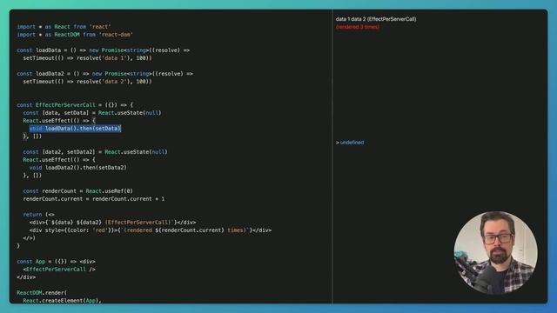Click the console '> undefined' output
This screenshot has width=557, height=313.
pyautogui.click(x=350, y=143)
